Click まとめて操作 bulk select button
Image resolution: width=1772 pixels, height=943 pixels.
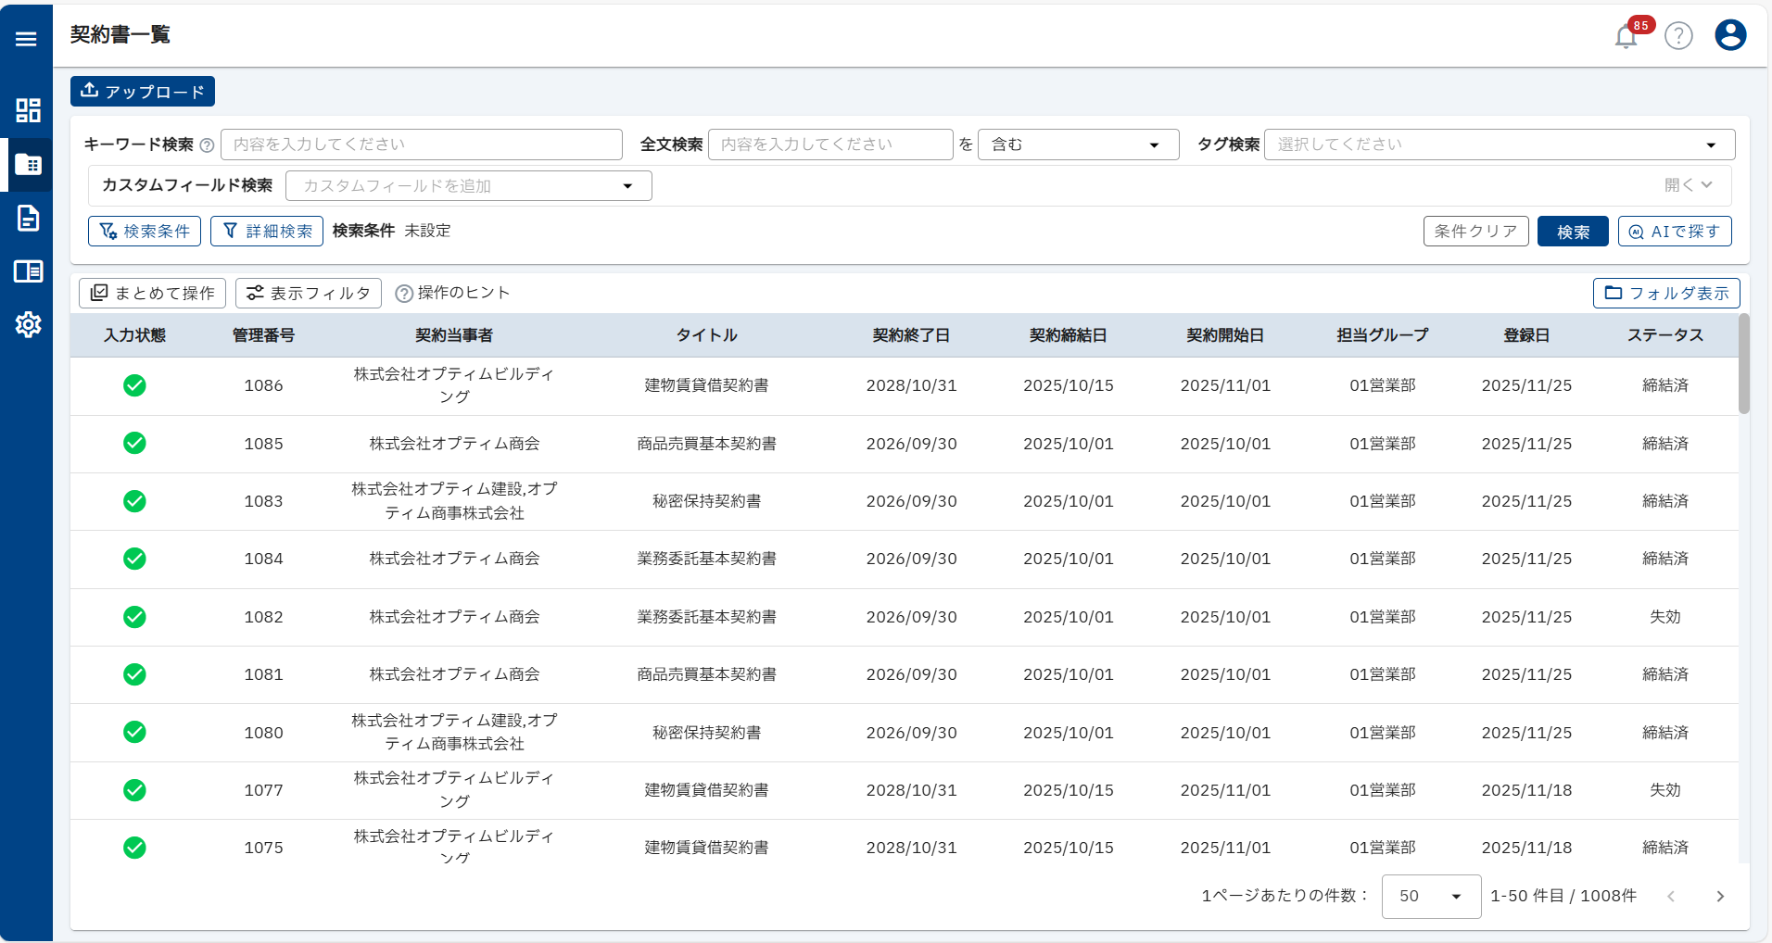coord(152,294)
